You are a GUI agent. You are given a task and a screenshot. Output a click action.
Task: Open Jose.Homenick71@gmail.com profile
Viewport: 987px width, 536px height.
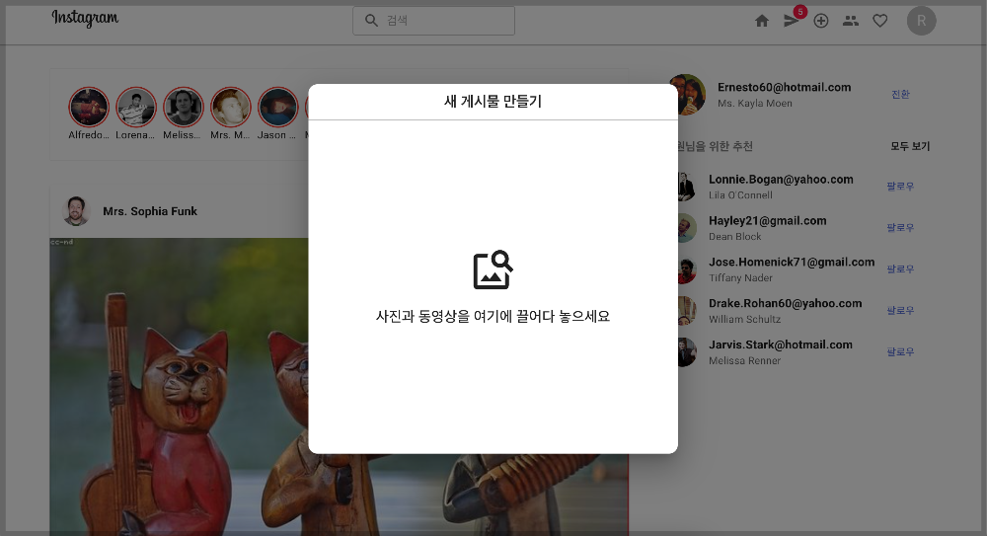pyautogui.click(x=792, y=262)
